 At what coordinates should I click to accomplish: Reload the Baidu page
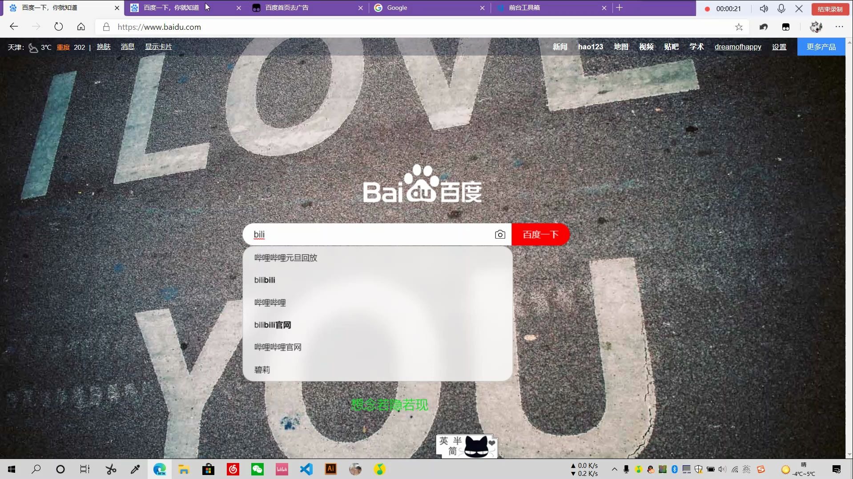tap(58, 27)
